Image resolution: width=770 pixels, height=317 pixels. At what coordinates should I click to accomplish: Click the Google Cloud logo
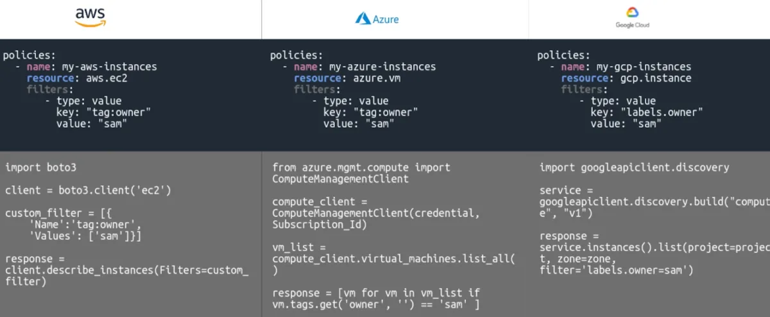pyautogui.click(x=632, y=18)
